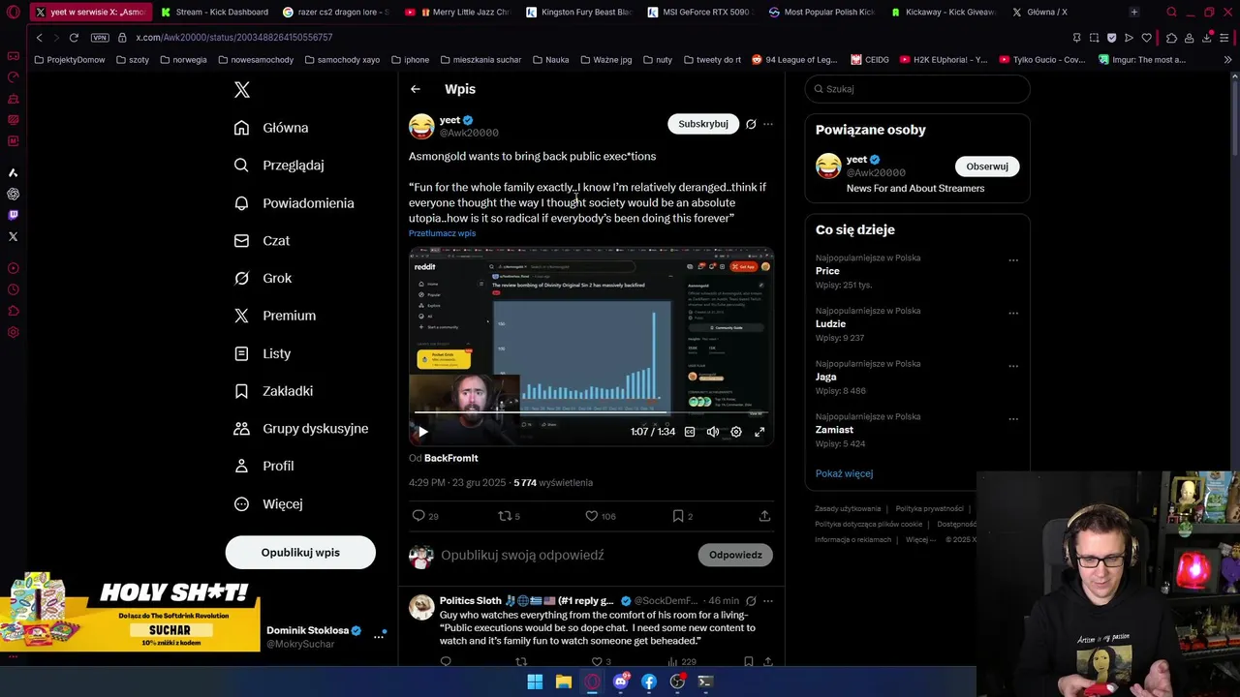Click the Subskrybuj button
The width and height of the screenshot is (1240, 697).
pyautogui.click(x=703, y=124)
